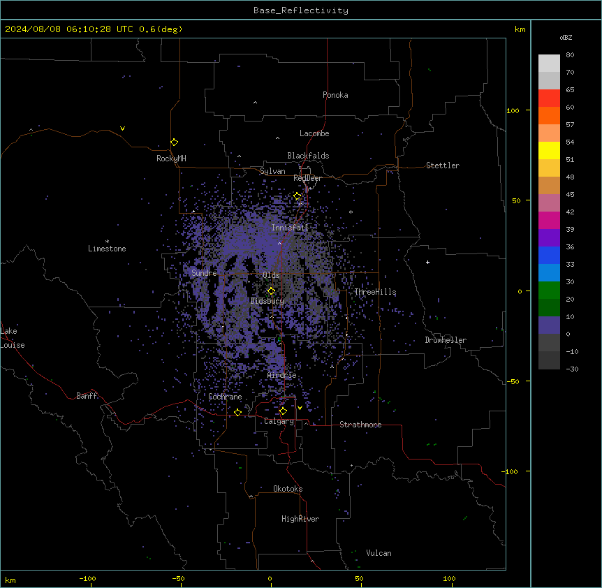Click the Calgary city label
Viewport: 602px width, 588px height.
coord(279,421)
